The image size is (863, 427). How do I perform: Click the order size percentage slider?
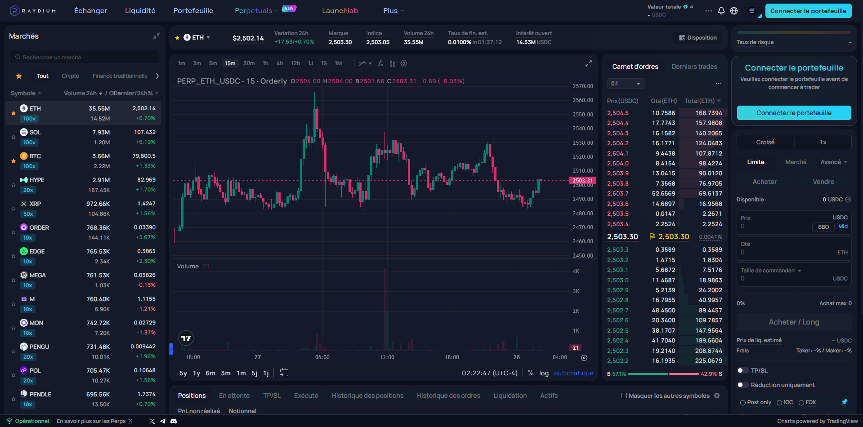click(794, 294)
